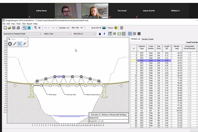Switch to the Member Details tab
The height and width of the screenshot is (132, 198).
point(147,39)
